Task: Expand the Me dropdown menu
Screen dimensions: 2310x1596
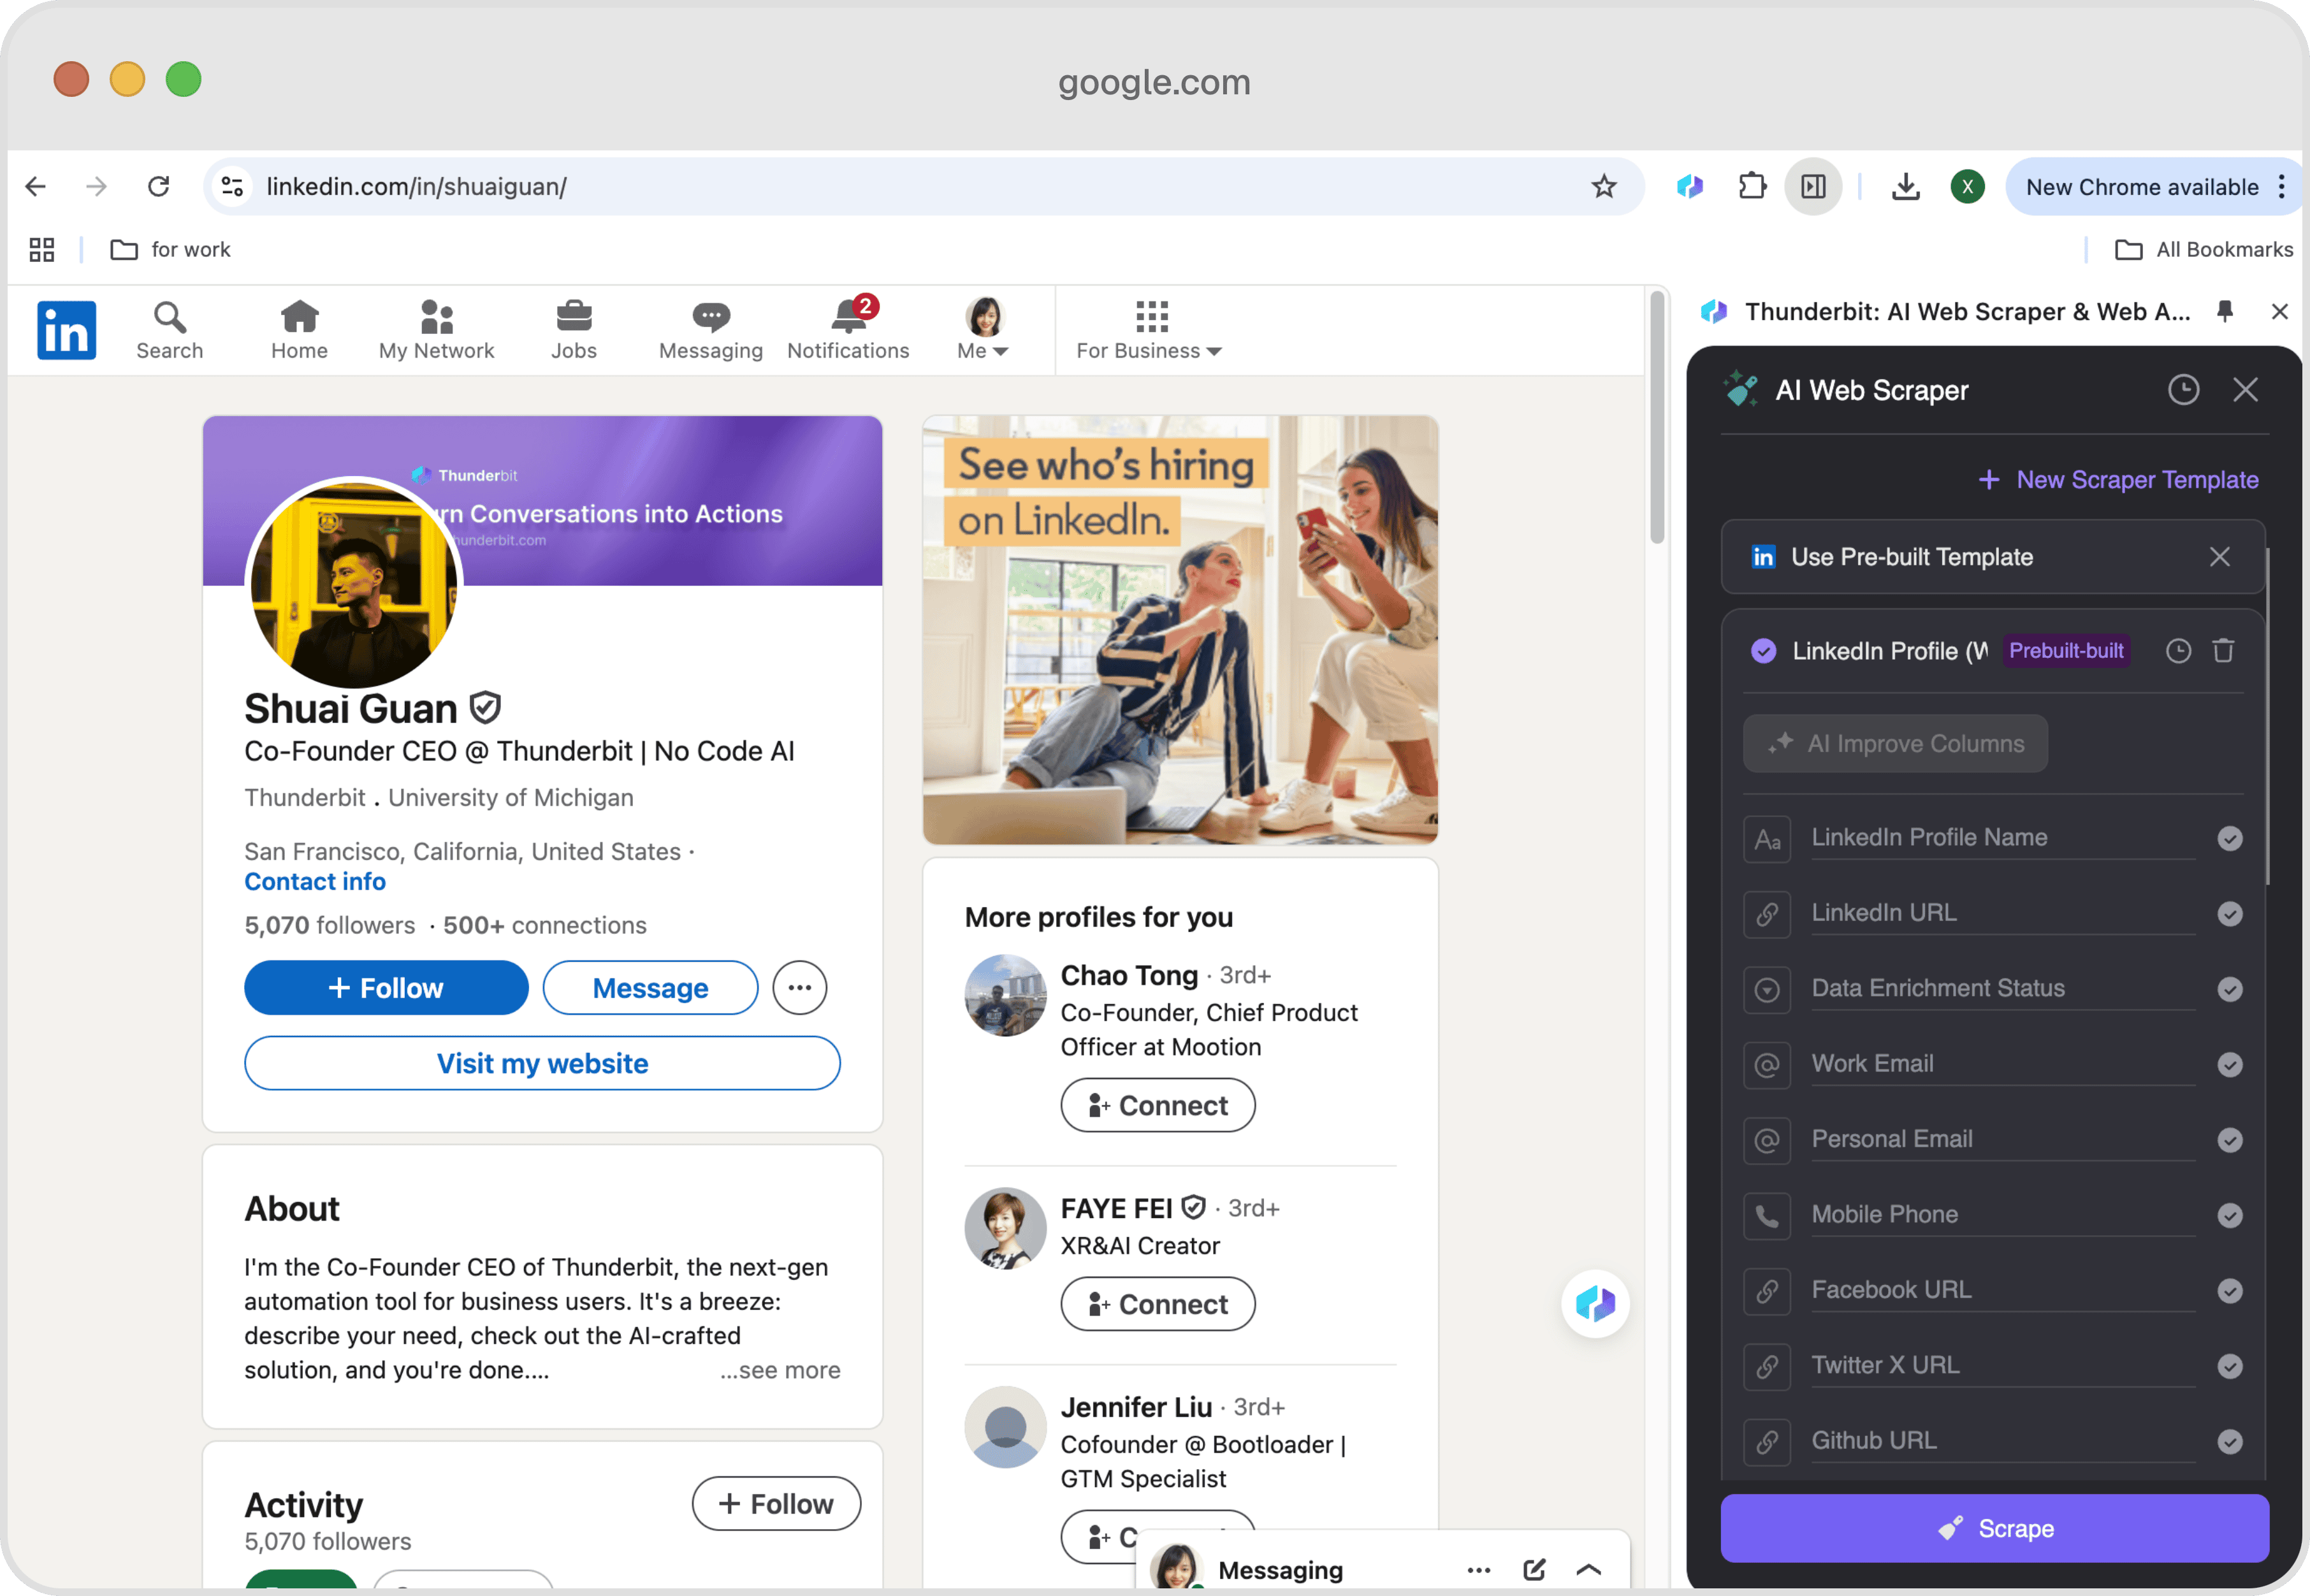Action: point(983,330)
